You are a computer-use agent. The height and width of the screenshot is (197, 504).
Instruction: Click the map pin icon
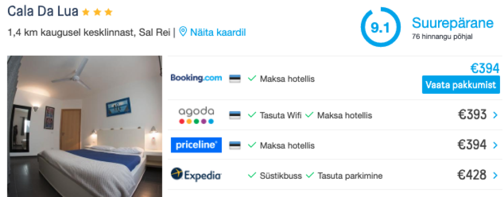(x=183, y=32)
